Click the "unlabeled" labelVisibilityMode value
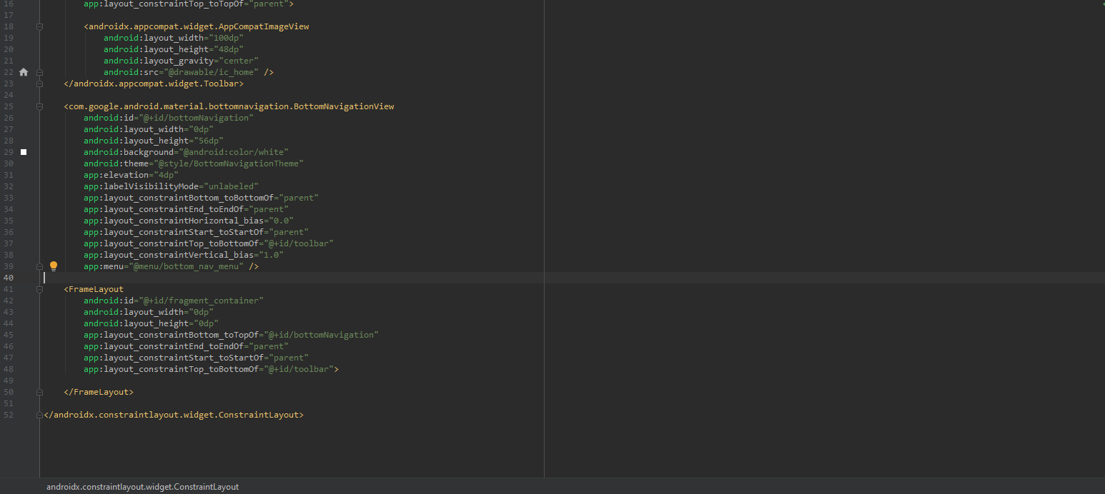1105x494 pixels. click(x=231, y=186)
